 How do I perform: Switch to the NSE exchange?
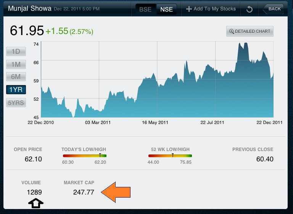click(166, 9)
